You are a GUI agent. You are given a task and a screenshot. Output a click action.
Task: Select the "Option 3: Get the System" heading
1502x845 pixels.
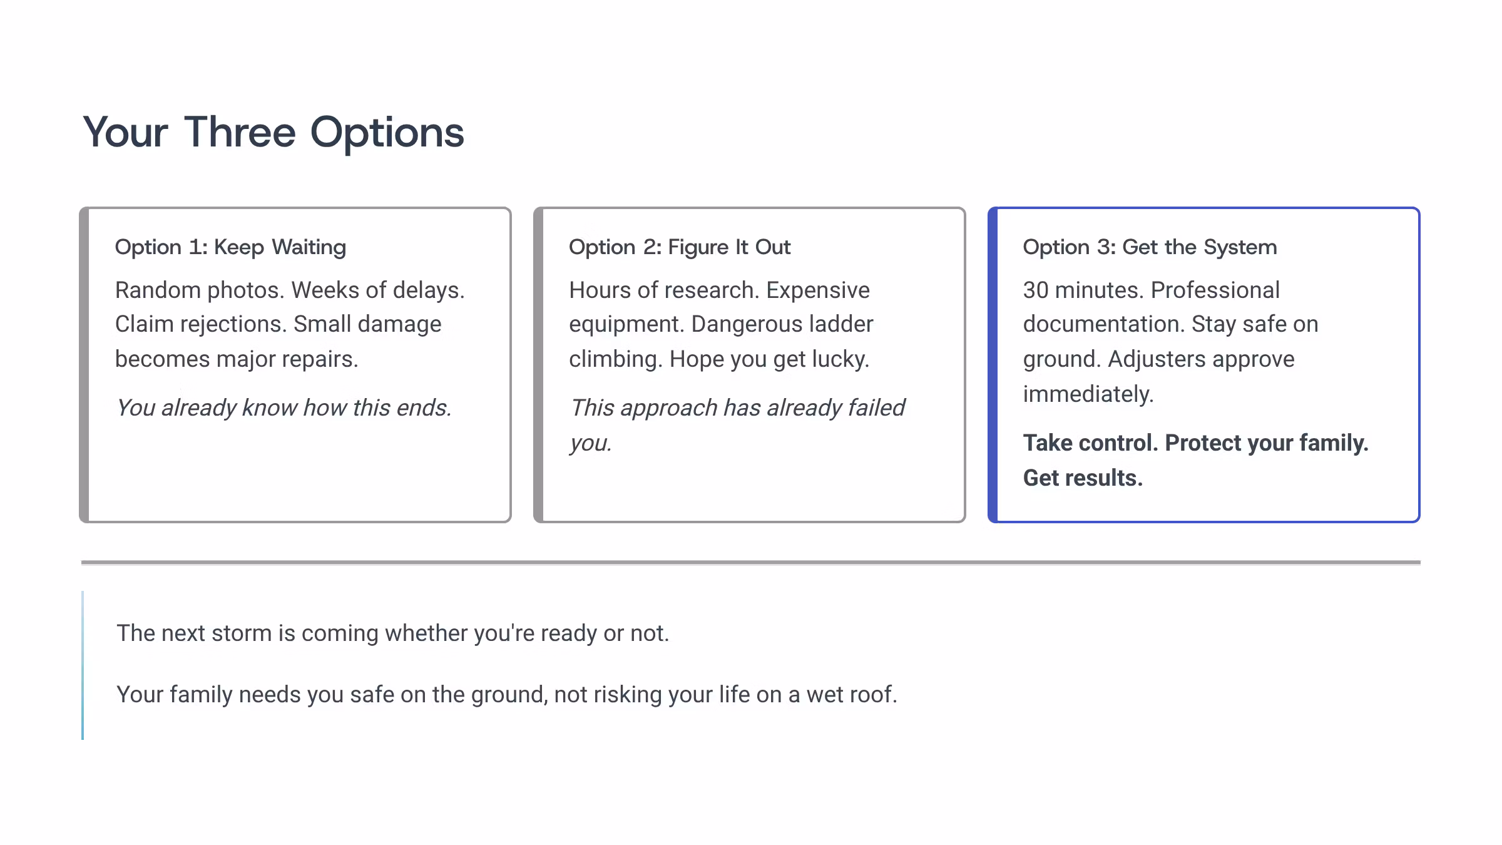point(1150,247)
